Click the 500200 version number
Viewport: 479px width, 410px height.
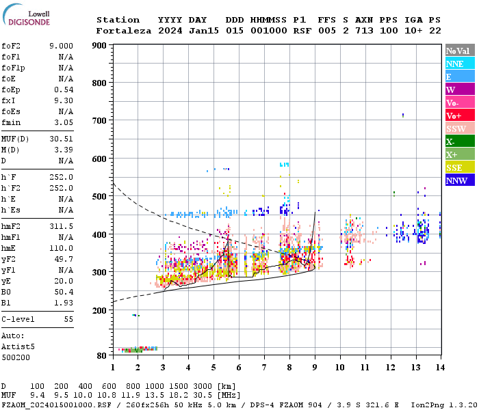[x=16, y=357]
